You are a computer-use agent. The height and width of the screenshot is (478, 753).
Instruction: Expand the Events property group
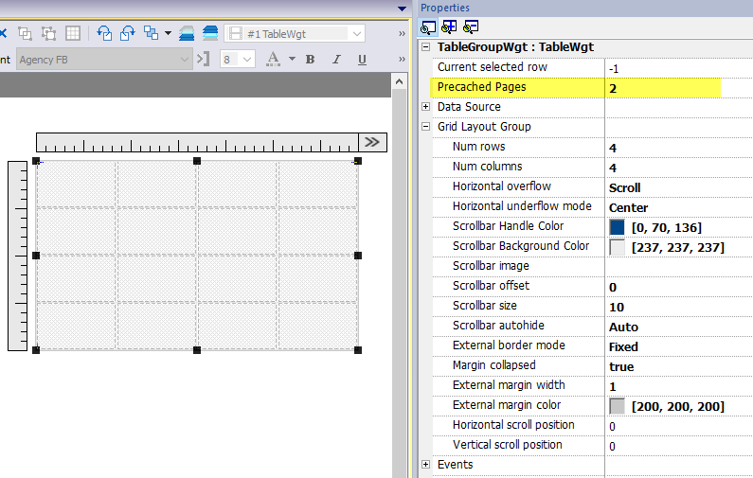(426, 465)
